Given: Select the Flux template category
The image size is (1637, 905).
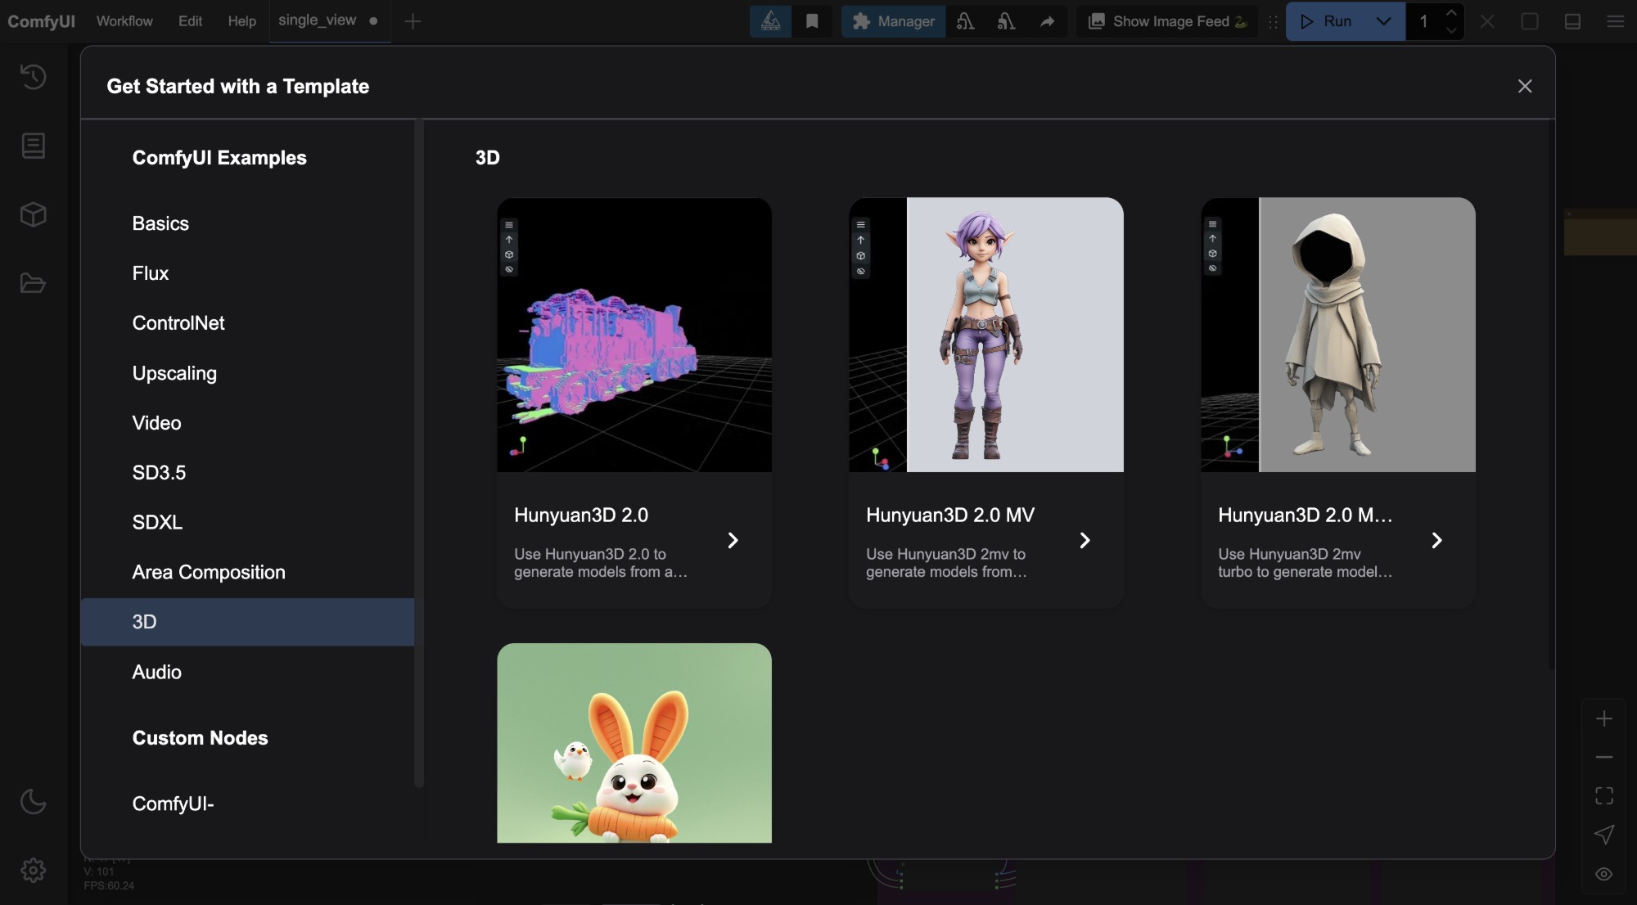Looking at the screenshot, I should pyautogui.click(x=247, y=273).
